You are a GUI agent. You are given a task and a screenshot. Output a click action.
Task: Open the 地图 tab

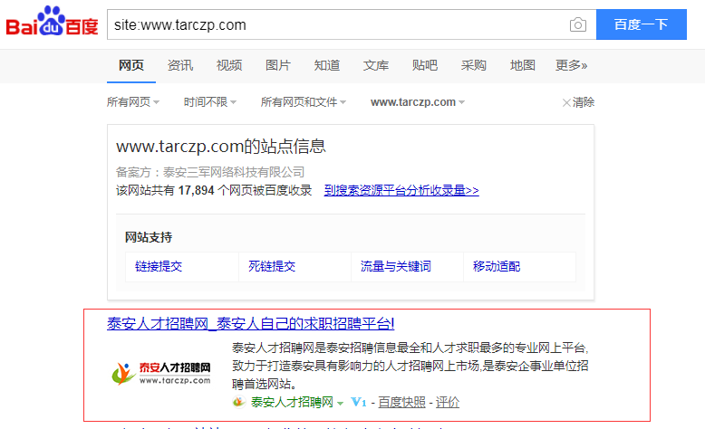coord(523,65)
